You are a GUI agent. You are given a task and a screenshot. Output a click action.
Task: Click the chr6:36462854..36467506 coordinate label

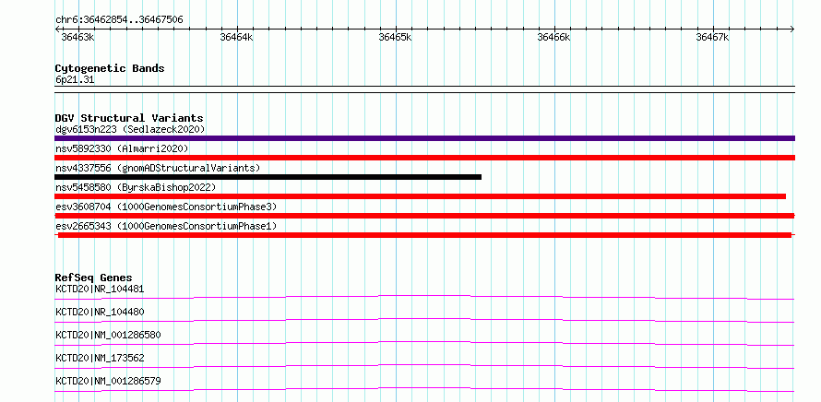pos(119,20)
